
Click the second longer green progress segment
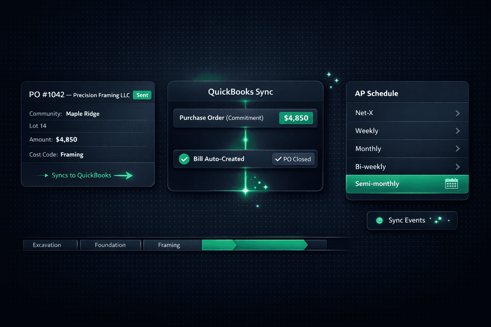coord(271,245)
